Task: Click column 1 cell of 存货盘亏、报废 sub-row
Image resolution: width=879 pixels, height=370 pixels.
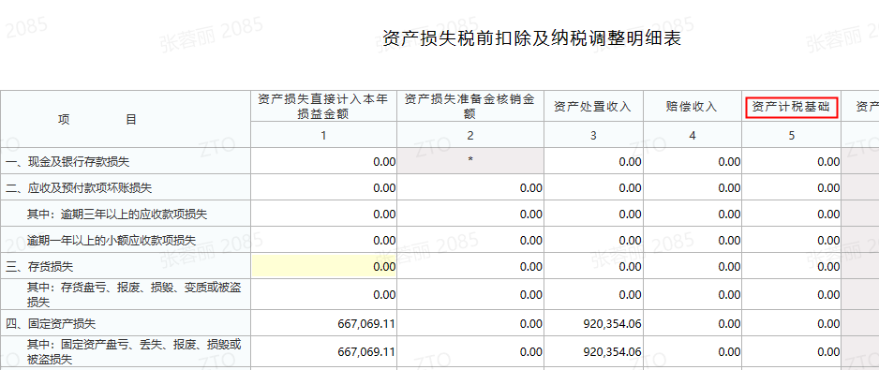Action: (x=323, y=295)
